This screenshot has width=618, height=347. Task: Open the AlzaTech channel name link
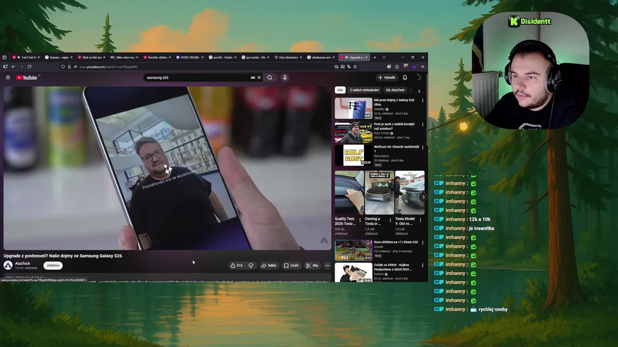[x=22, y=264]
